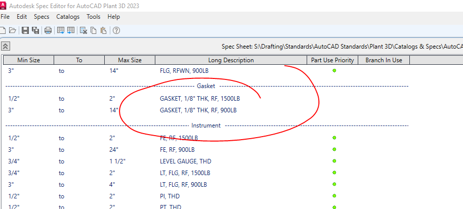Viewport: 463px width, 209px height.
Task: Click the green priority dot for LT, FLG, RF, 900LB
Action: point(334,184)
